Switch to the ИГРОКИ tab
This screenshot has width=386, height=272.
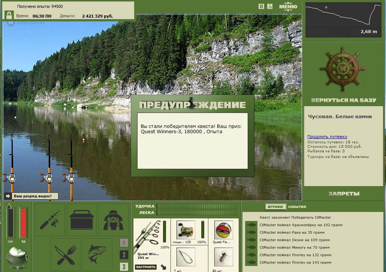[x=275, y=207]
